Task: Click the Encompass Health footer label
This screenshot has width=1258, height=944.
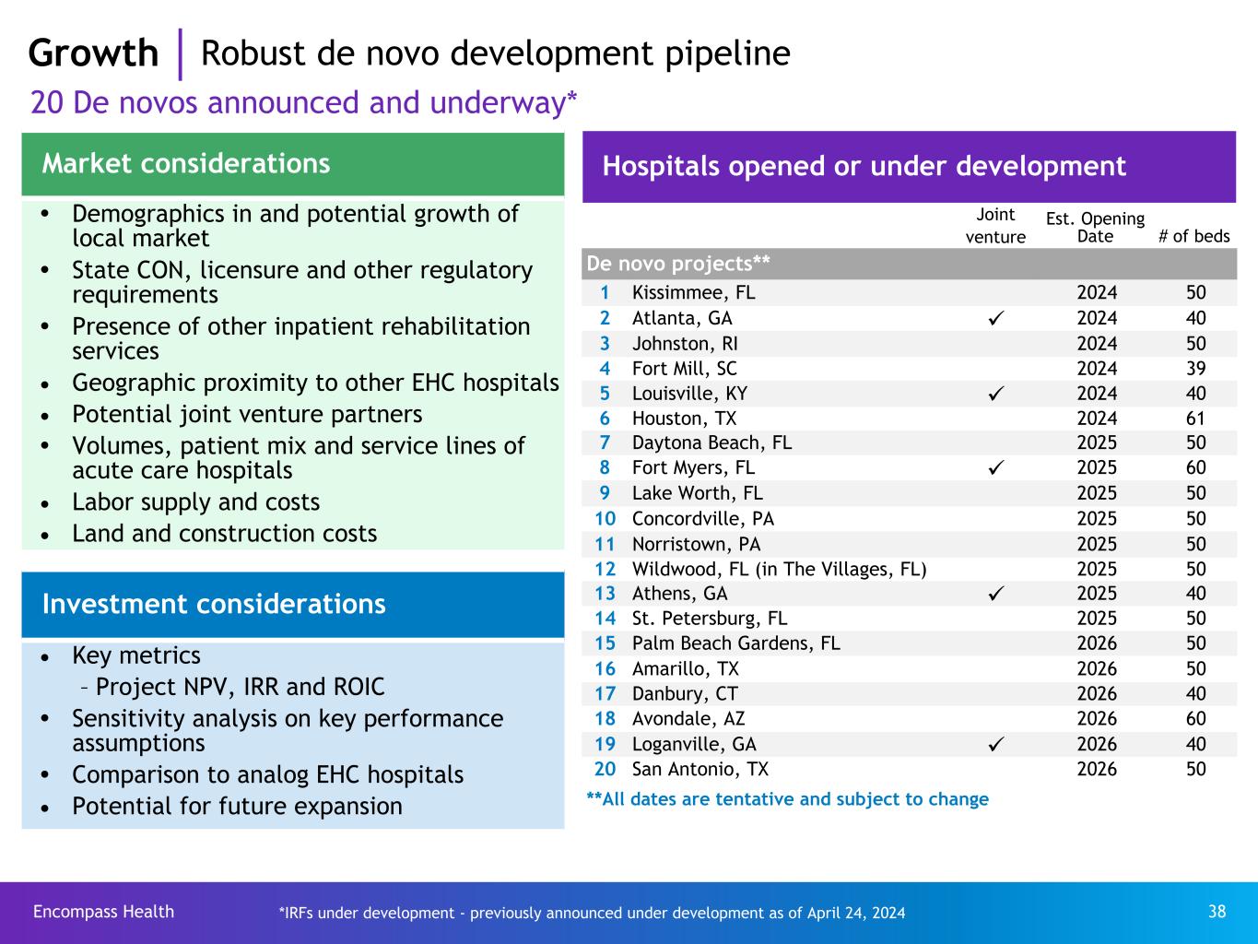Action: click(x=103, y=912)
